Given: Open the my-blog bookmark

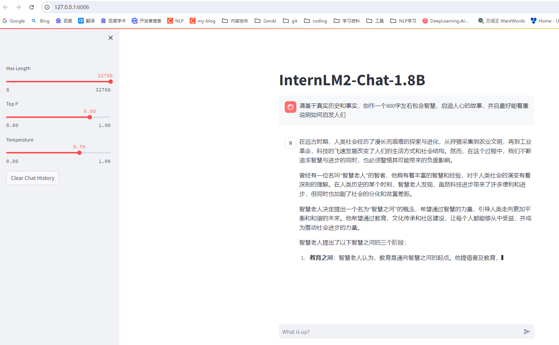Looking at the screenshot, I should [x=203, y=21].
